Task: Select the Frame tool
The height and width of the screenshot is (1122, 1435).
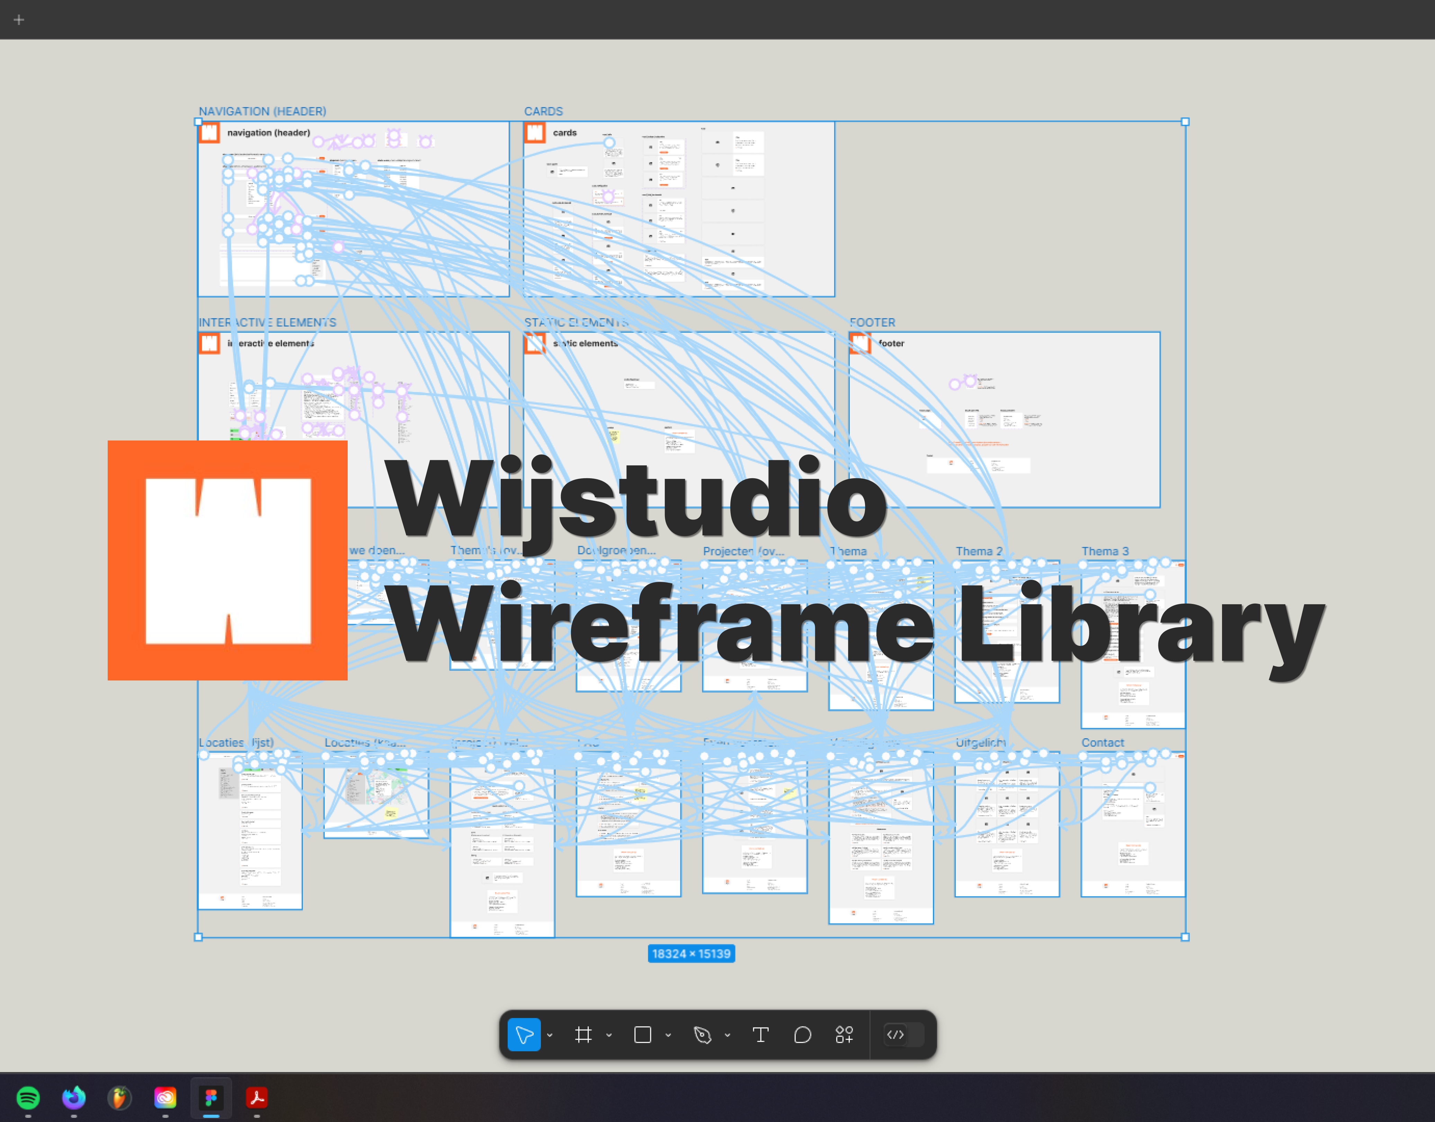Action: click(583, 1035)
